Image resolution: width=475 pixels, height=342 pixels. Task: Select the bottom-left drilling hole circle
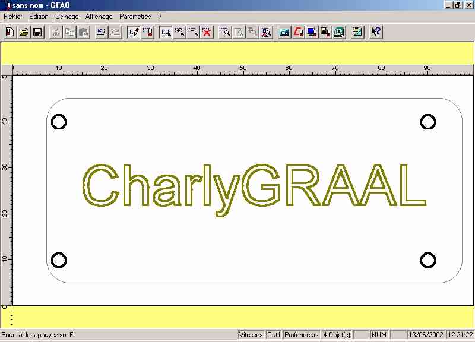[59, 260]
